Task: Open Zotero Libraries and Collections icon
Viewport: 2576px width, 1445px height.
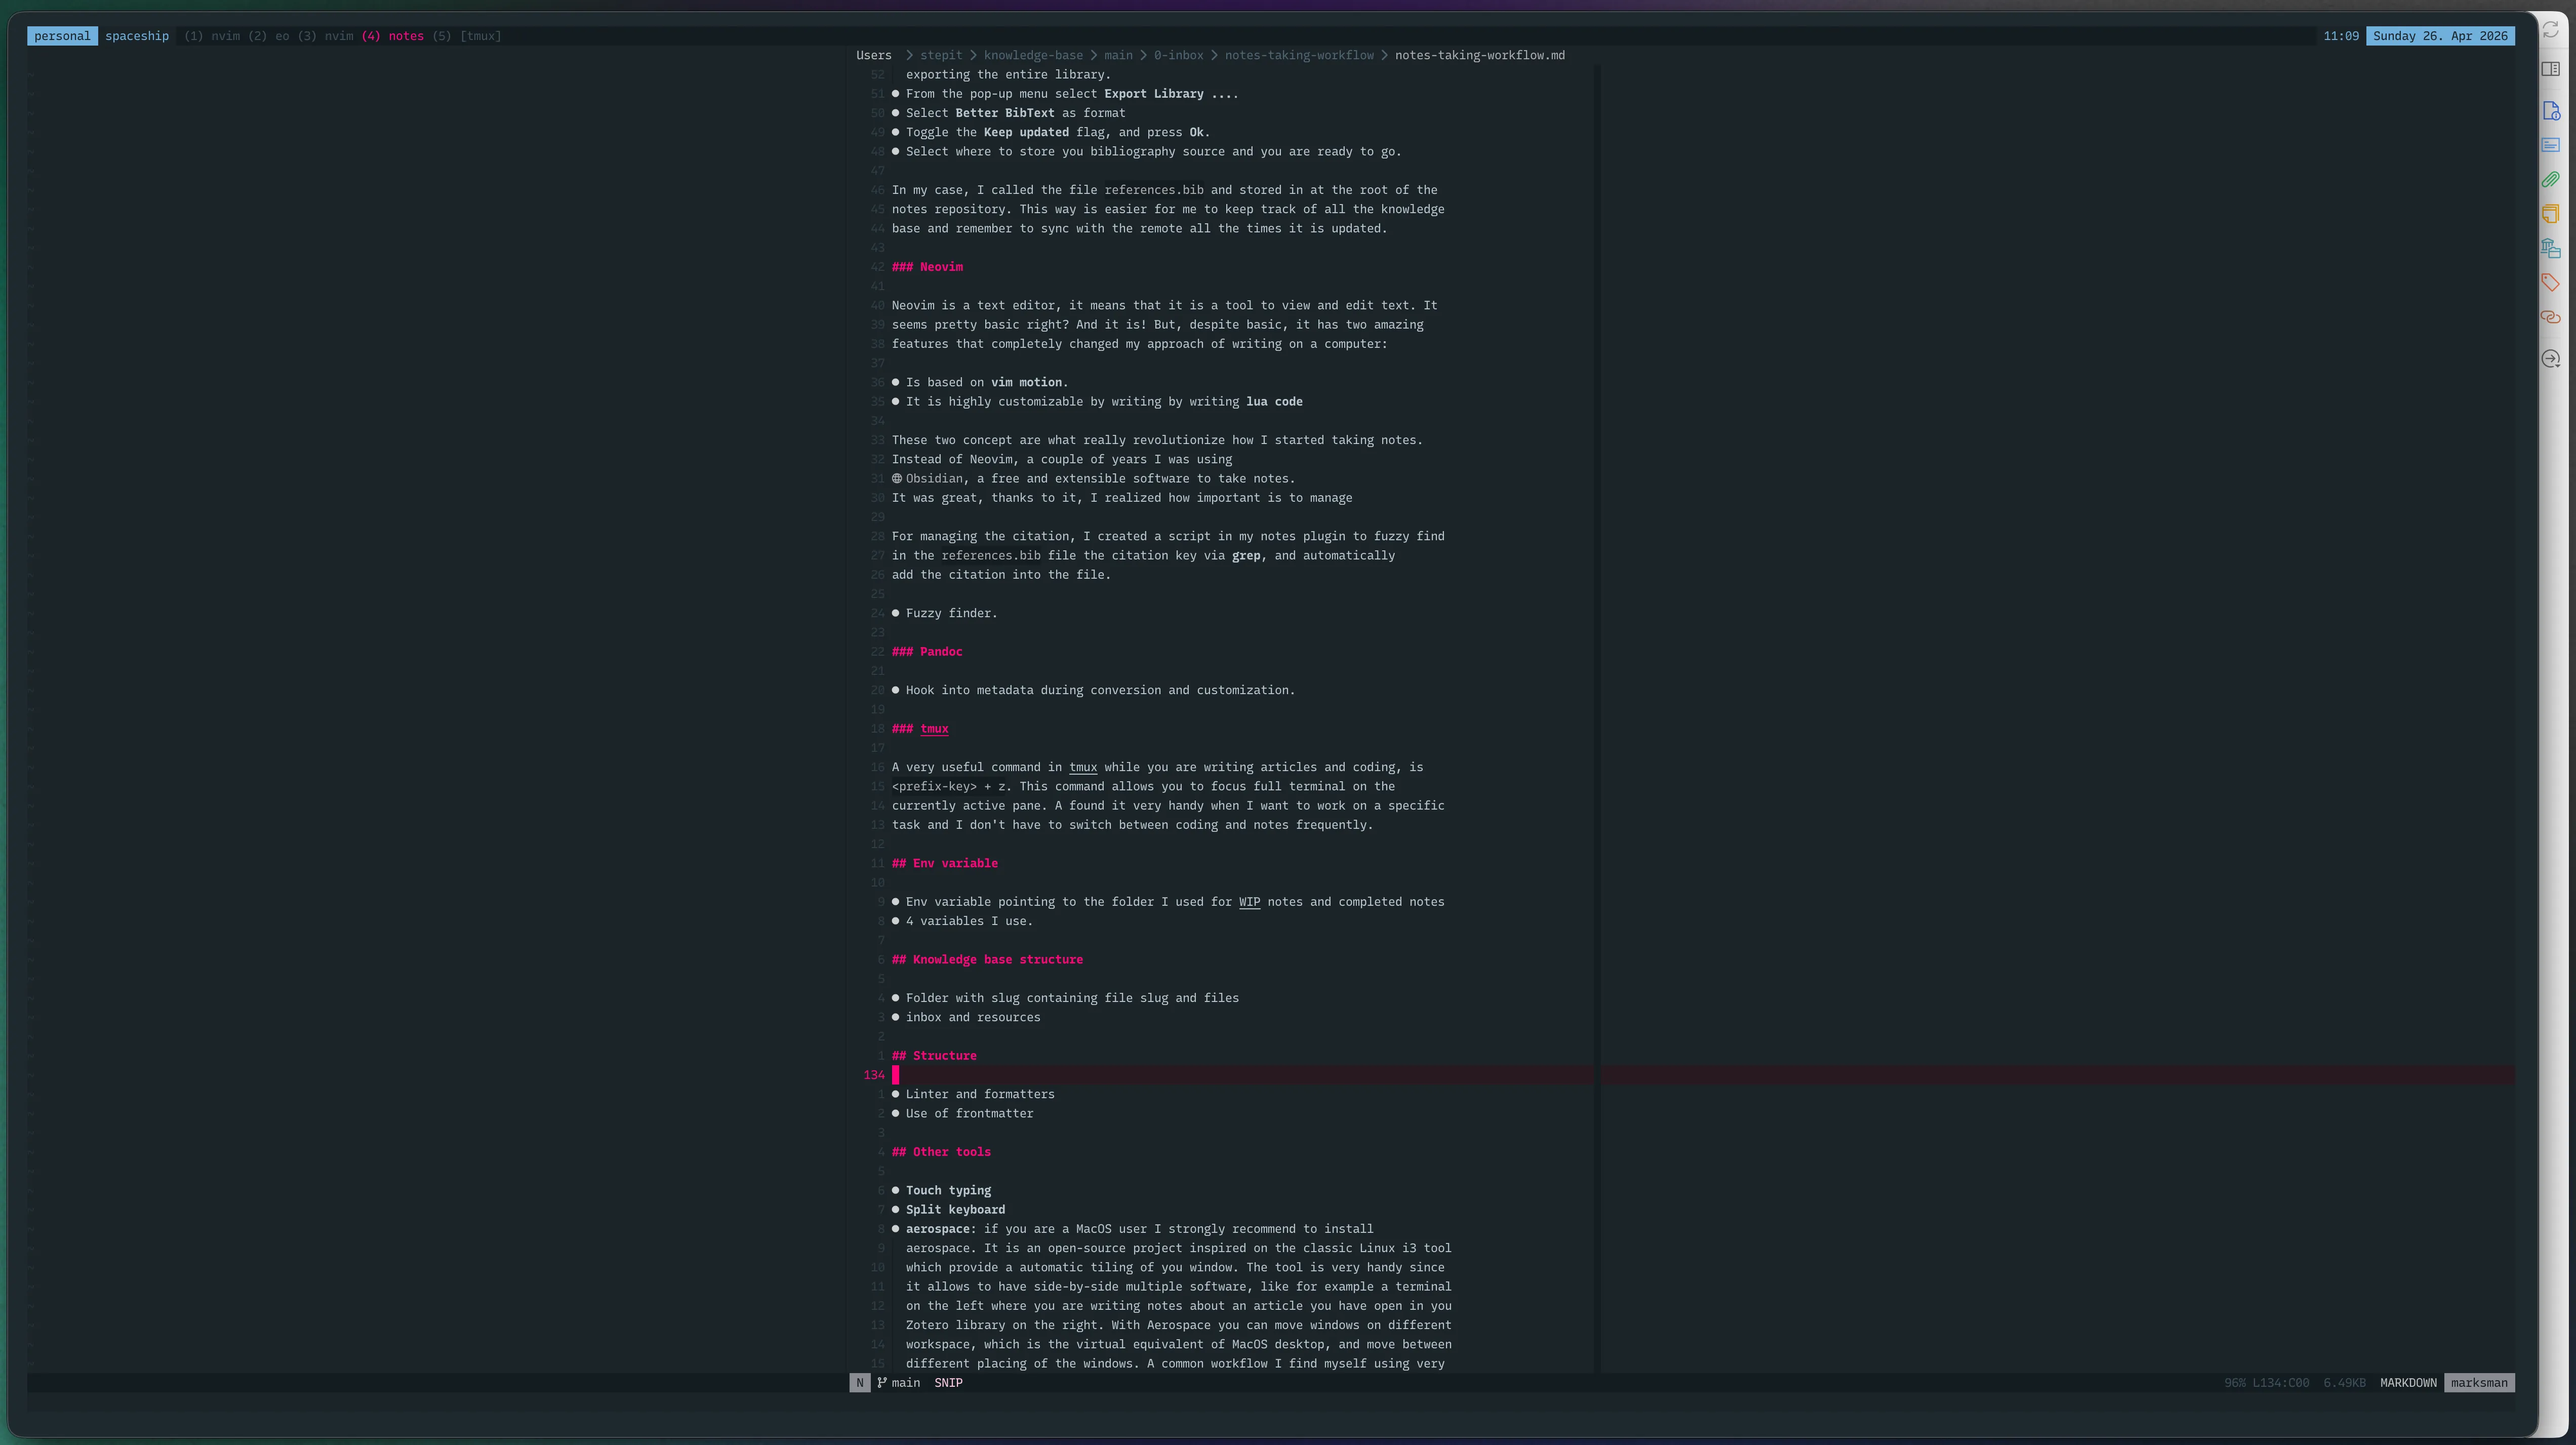Action: (2551, 248)
